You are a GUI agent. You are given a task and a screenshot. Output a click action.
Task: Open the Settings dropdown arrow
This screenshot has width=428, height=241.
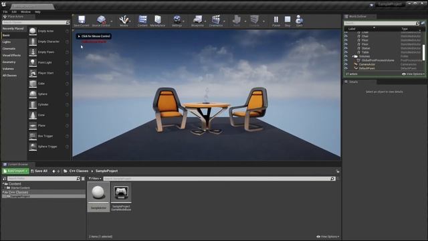[183, 21]
